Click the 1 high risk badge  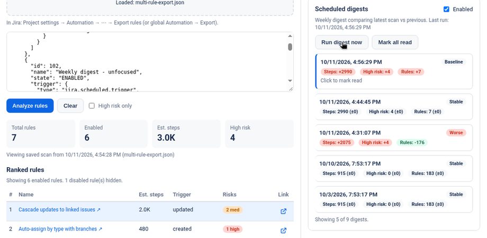click(232, 230)
